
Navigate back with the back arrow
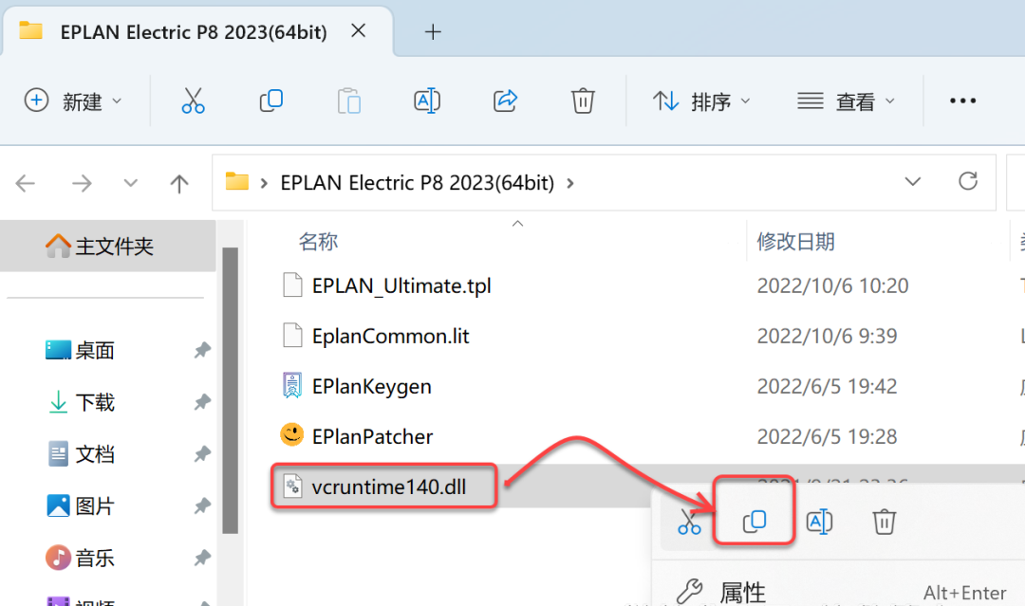point(26,182)
